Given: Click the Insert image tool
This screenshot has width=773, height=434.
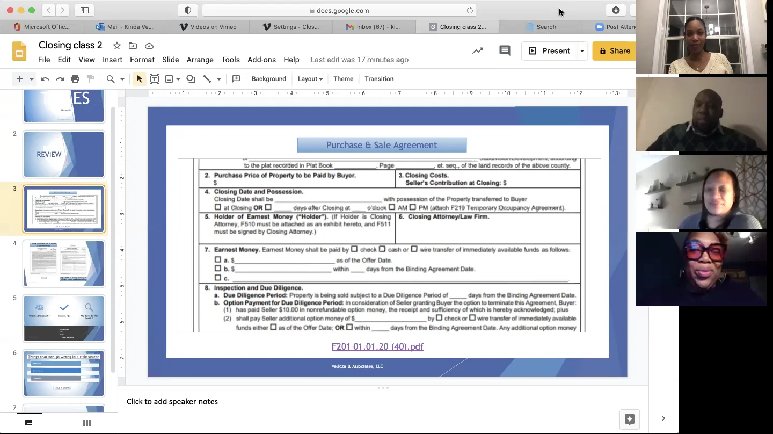Looking at the screenshot, I should pos(169,79).
